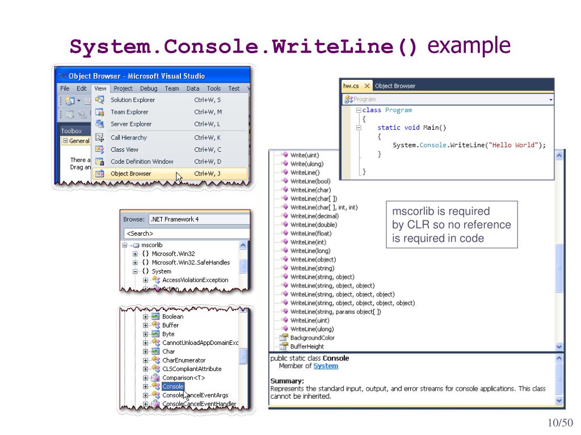This screenshot has width=581, height=435.
Task: Select the "WriteLine(float)" member
Action: [311, 233]
